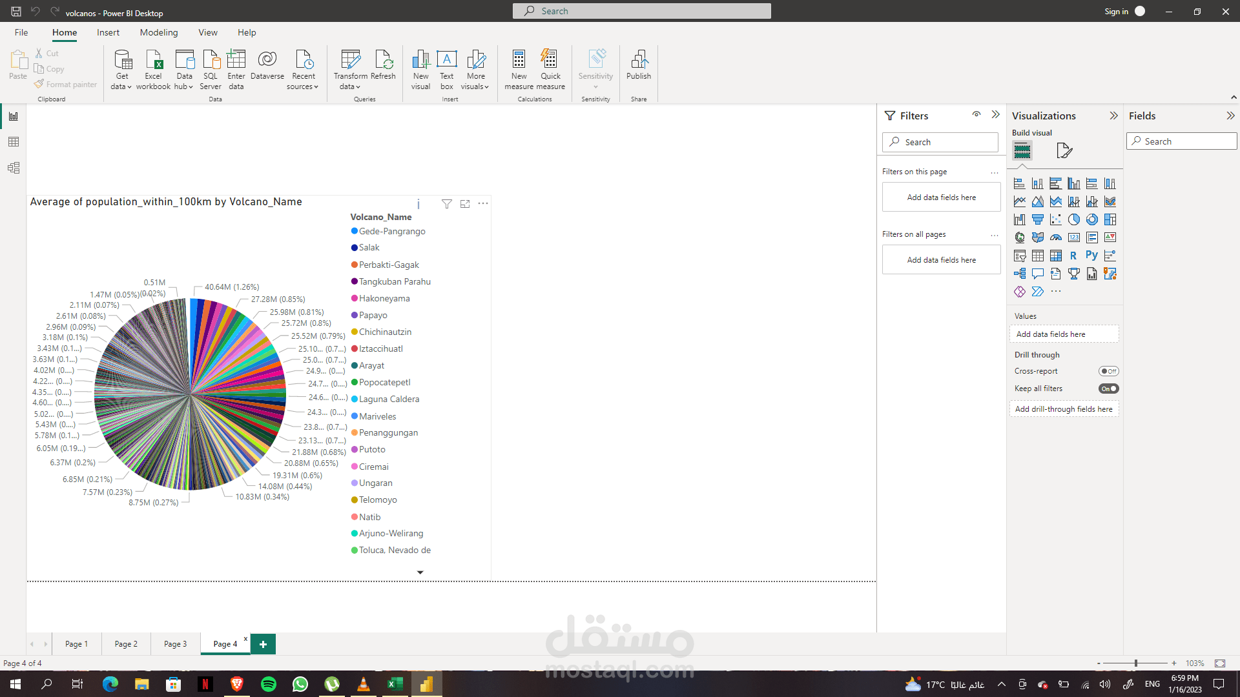Click zoom in plus button
Image resolution: width=1240 pixels, height=697 pixels.
[1174, 663]
